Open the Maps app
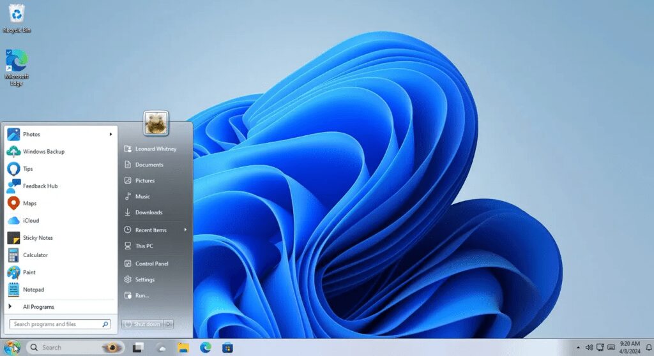Viewport: 654px width, 356px height. coord(29,204)
